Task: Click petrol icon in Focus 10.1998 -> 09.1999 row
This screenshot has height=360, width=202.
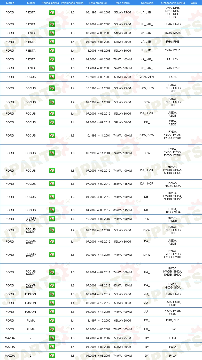Action: pyautogui.click(x=52, y=77)
